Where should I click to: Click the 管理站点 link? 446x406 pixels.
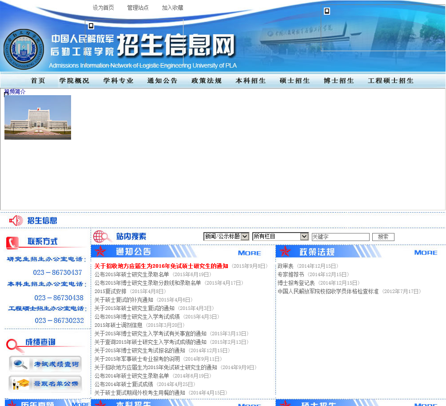coord(138,8)
